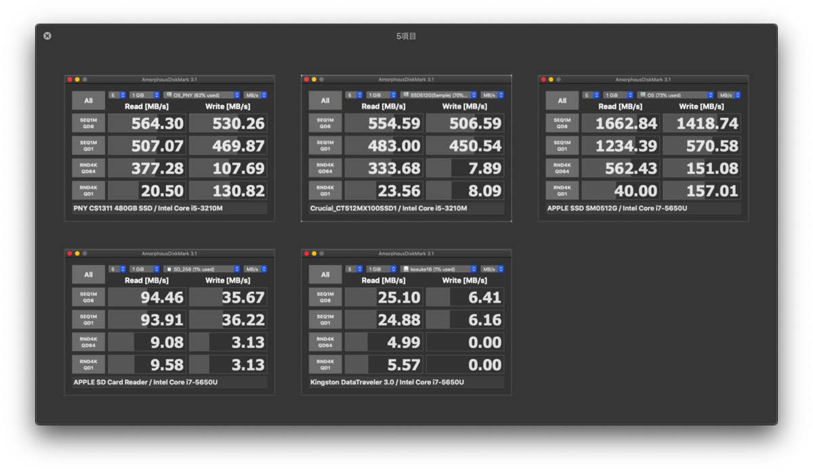Run RND4K QD1 test in Kingston DataTraveler window

(x=325, y=364)
